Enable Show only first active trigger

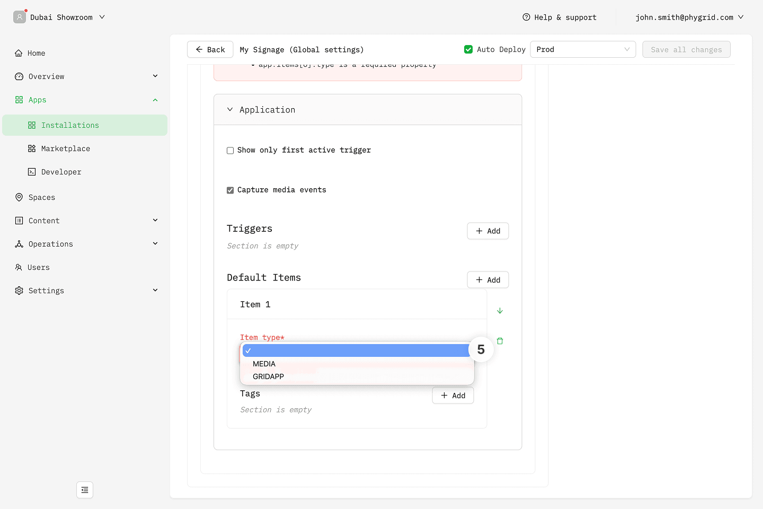click(230, 151)
